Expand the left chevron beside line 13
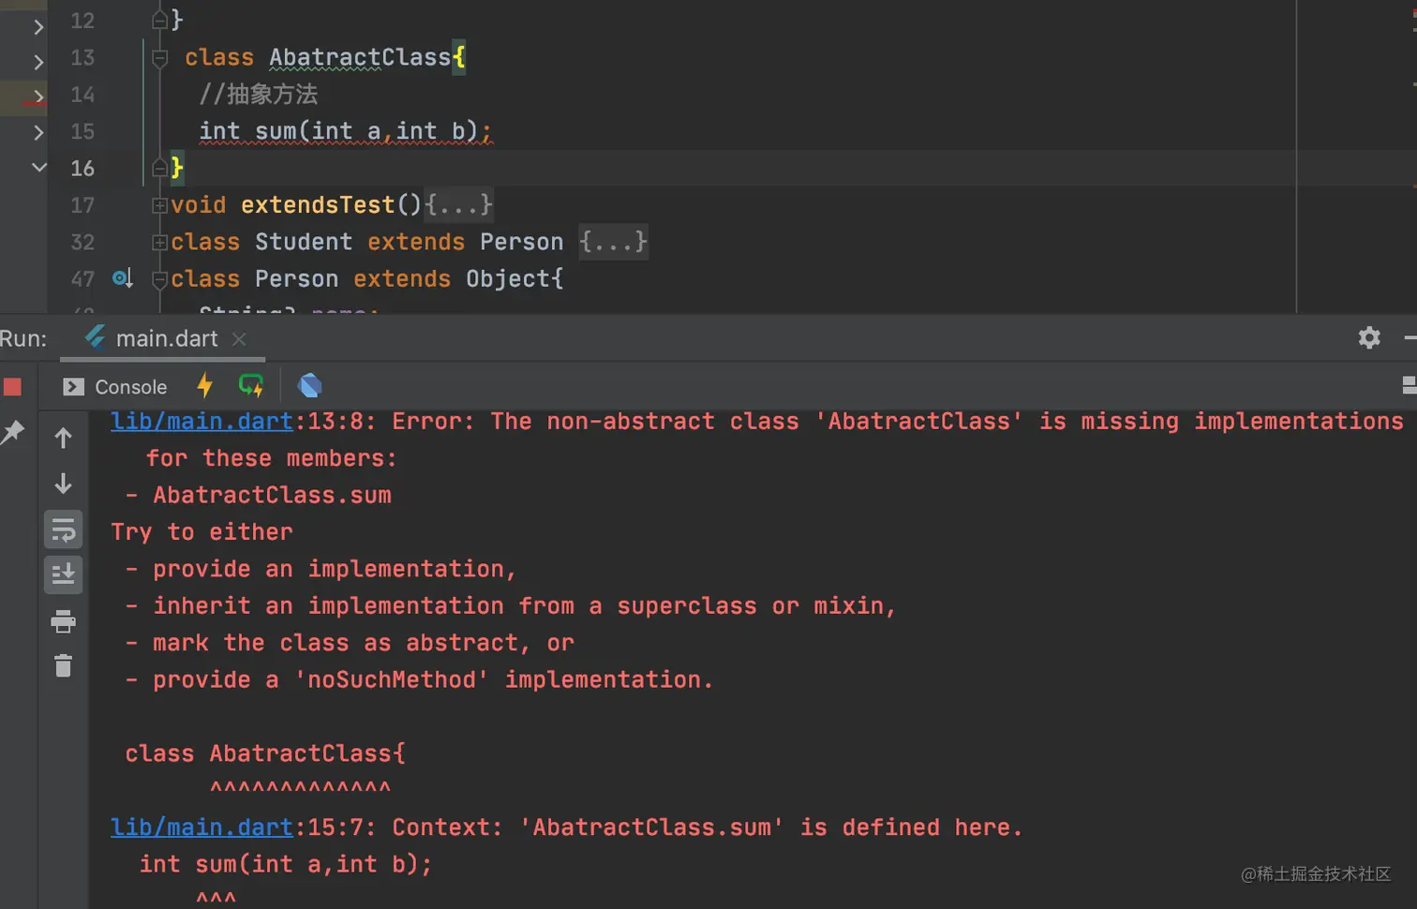The width and height of the screenshot is (1417, 909). (38, 63)
